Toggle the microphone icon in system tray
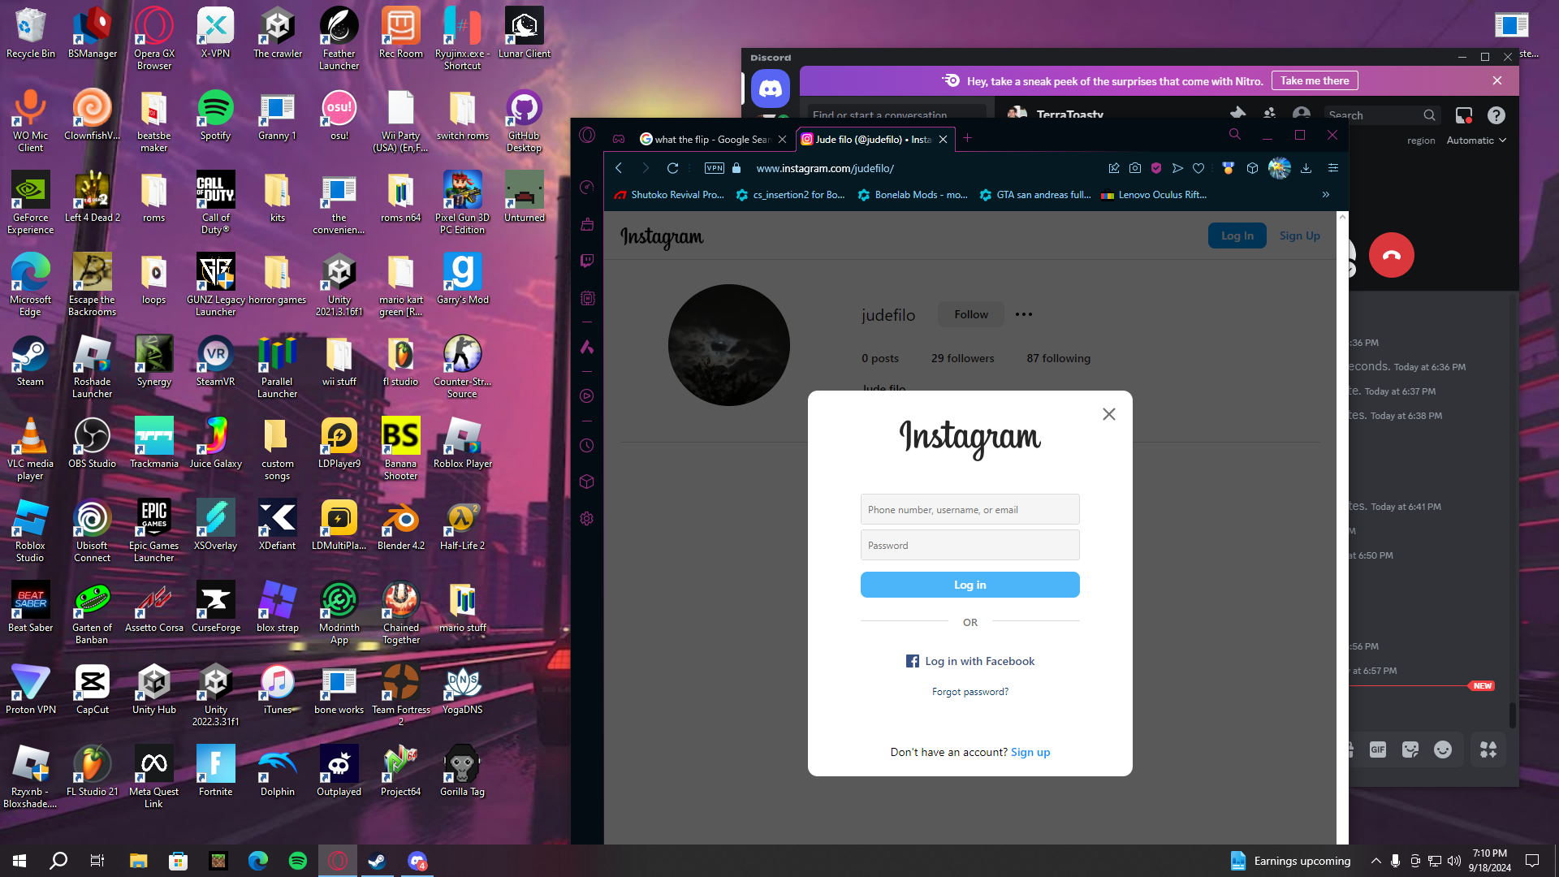 coord(1395,861)
